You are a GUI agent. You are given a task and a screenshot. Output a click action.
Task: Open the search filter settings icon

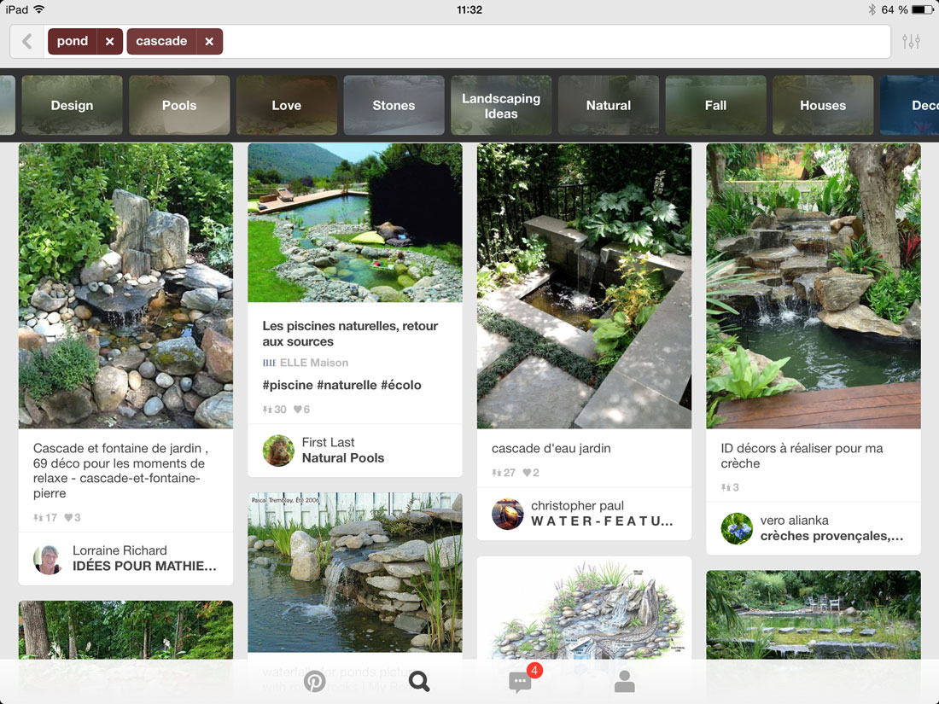[x=911, y=41]
